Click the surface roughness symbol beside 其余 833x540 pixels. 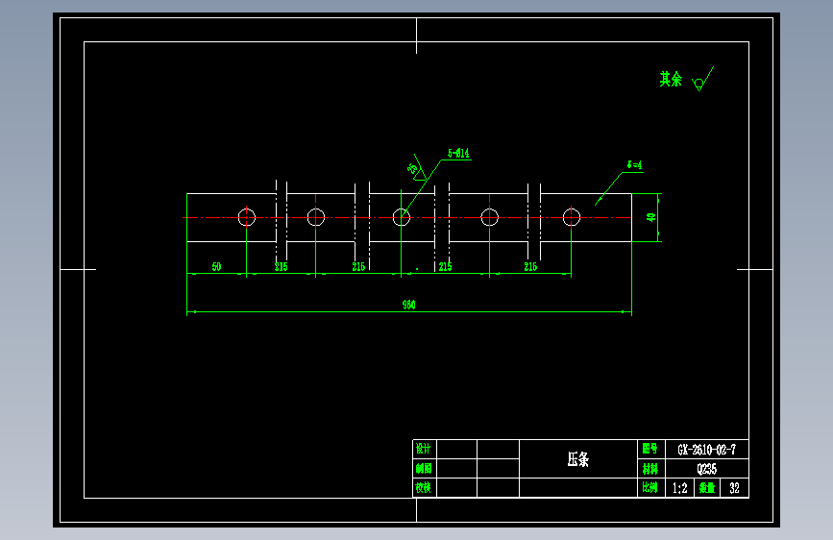point(702,79)
